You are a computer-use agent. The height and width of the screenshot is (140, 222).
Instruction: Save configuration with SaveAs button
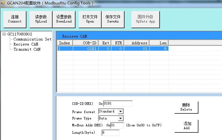coord(113,19)
